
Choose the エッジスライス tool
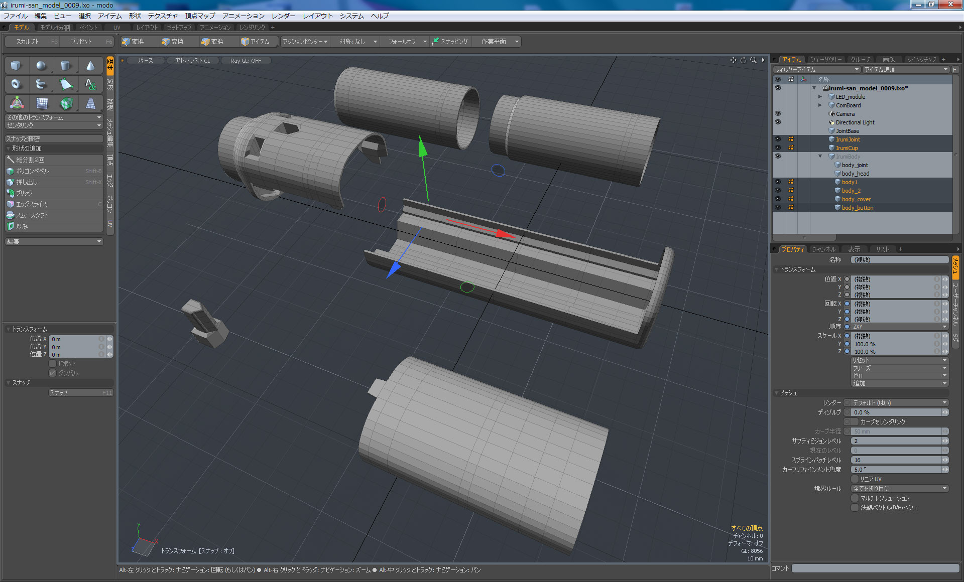point(54,204)
